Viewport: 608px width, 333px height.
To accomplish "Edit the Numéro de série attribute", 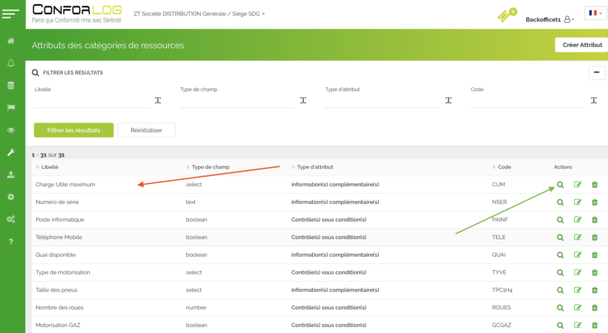I will [x=578, y=202].
